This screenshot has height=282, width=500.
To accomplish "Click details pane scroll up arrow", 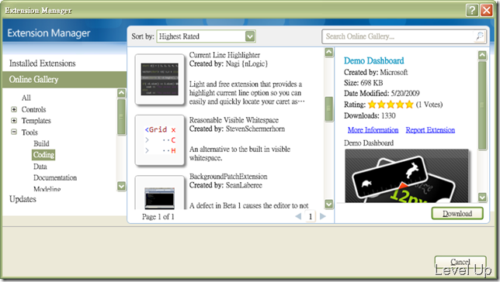I will coord(482,55).
